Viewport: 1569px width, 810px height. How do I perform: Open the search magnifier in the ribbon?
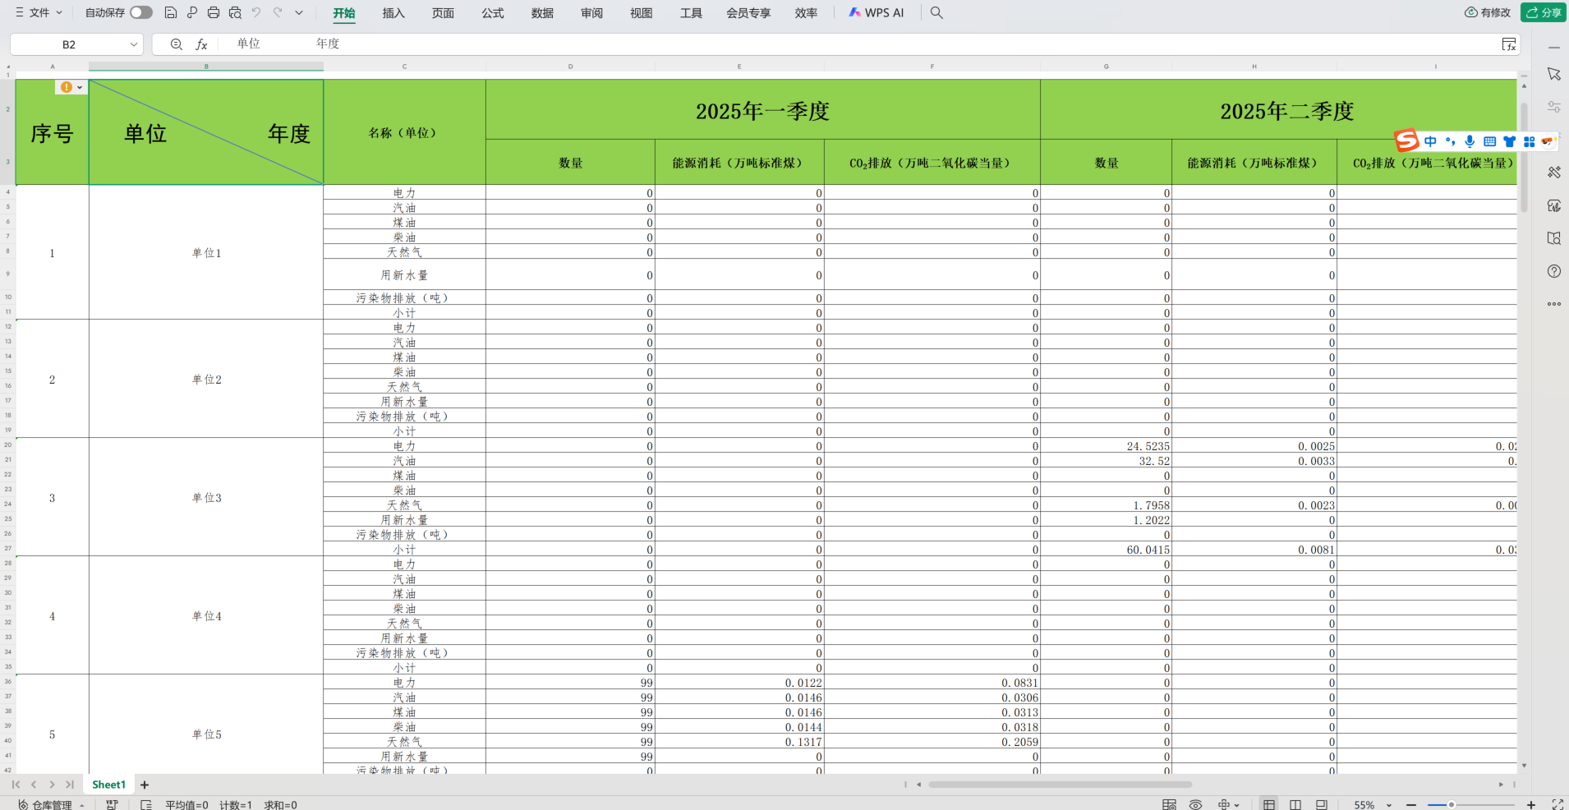(x=936, y=12)
